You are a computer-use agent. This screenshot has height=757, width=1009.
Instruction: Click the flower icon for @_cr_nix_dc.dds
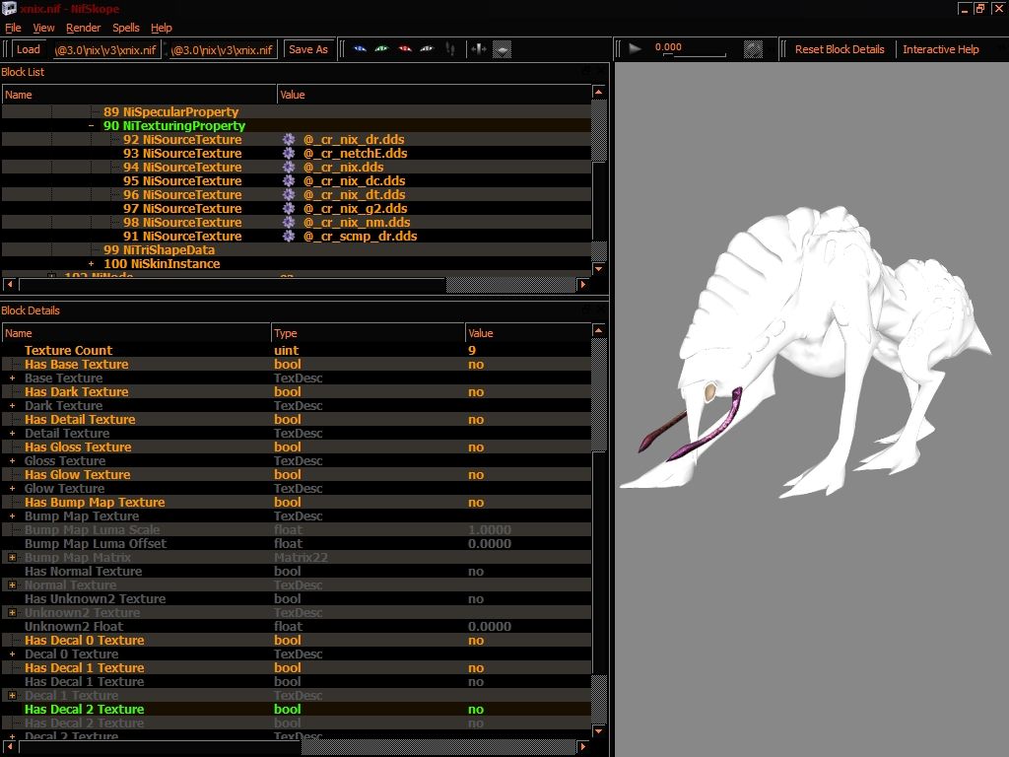[x=289, y=181]
